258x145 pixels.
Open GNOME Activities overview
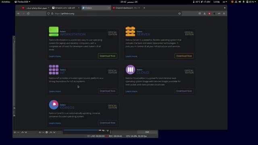(x=6, y=2)
